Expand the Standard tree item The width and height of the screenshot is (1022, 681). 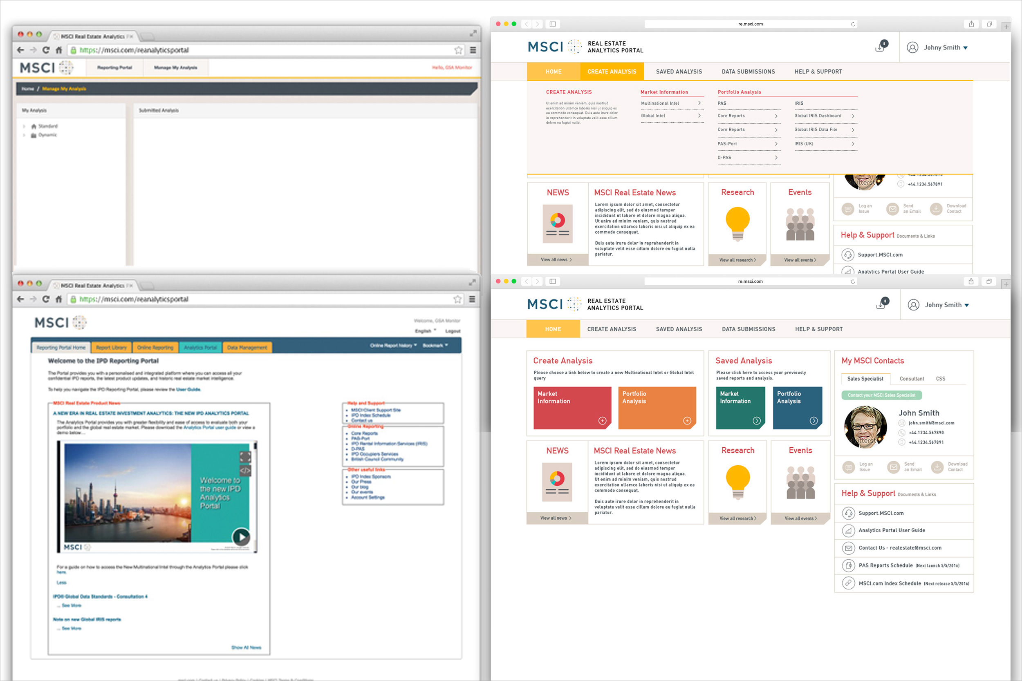[x=25, y=126]
